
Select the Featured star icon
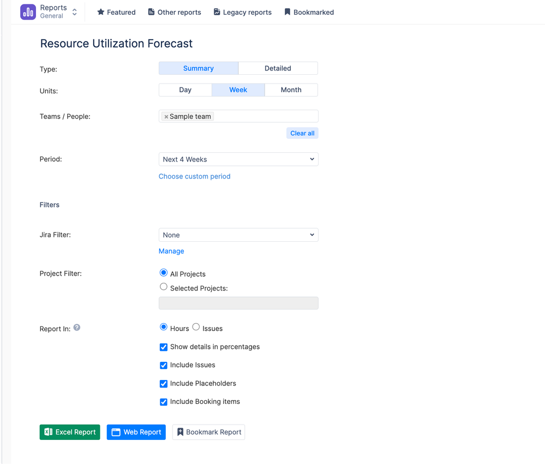(100, 12)
